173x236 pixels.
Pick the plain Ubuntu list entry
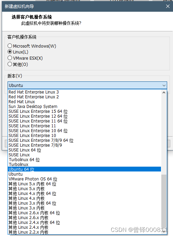tap(84, 174)
